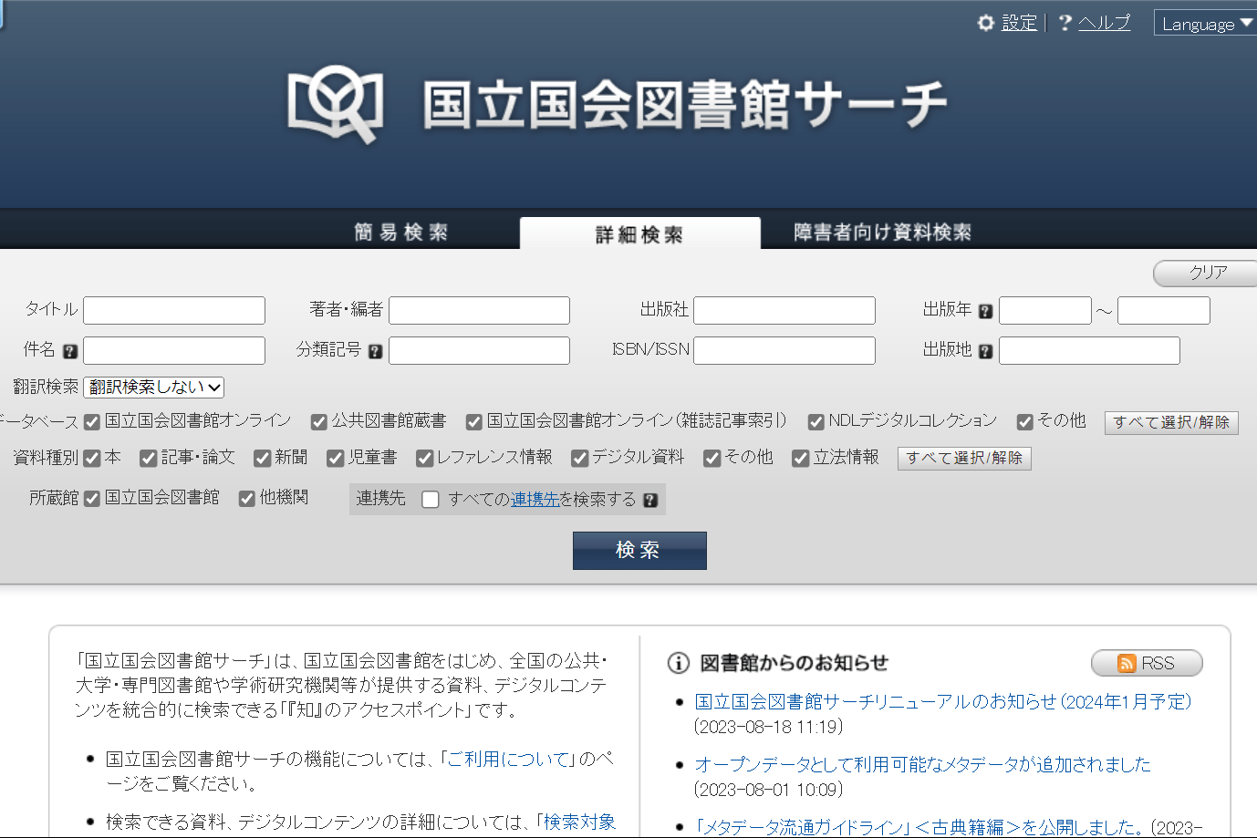Open the 設定 link
The height and width of the screenshot is (838, 1257).
coord(1019,23)
